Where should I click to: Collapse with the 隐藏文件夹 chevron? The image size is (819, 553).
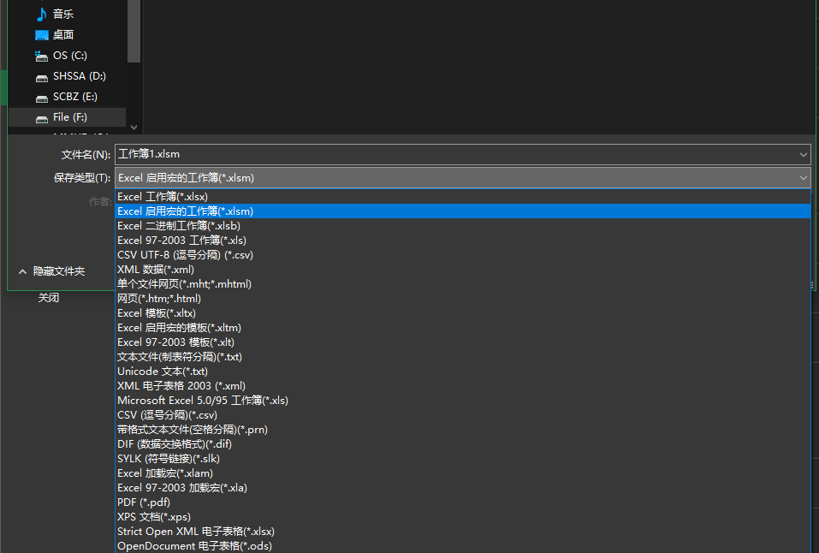point(22,271)
